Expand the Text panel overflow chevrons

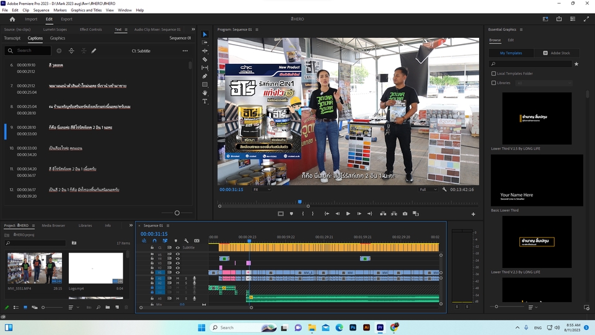[193, 29]
